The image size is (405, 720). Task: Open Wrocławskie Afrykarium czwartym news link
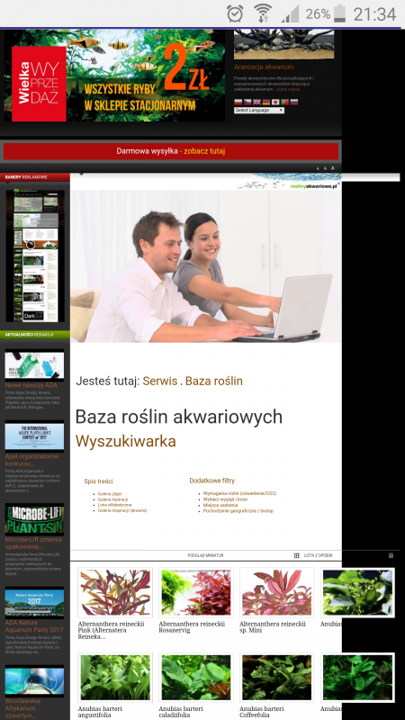(x=23, y=708)
